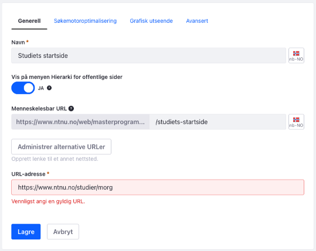Click the greyed-out https://www.ntnu.no/web URL prefix
The width and height of the screenshot is (316, 251).
[x=80, y=122]
